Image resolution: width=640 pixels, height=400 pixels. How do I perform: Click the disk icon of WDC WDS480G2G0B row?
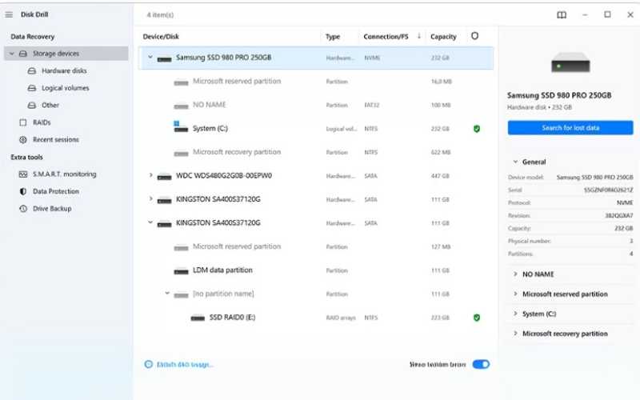164,177
